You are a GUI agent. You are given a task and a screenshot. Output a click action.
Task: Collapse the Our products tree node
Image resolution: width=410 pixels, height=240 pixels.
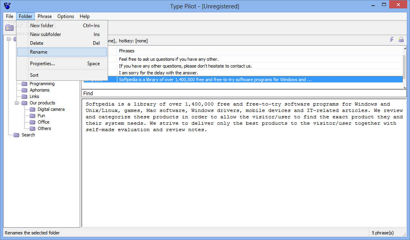tap(16, 103)
